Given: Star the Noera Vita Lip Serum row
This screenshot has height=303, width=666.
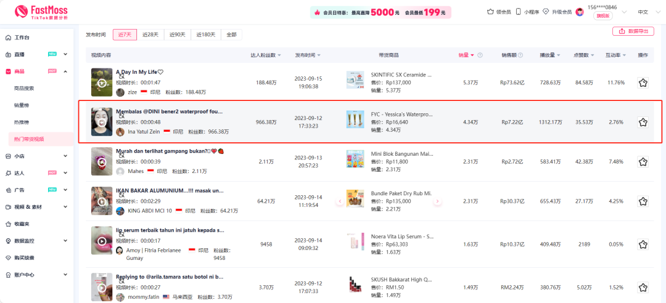Looking at the screenshot, I should [643, 244].
